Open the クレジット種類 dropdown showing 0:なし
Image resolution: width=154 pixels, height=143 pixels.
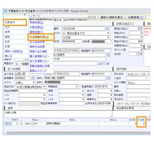139,83
